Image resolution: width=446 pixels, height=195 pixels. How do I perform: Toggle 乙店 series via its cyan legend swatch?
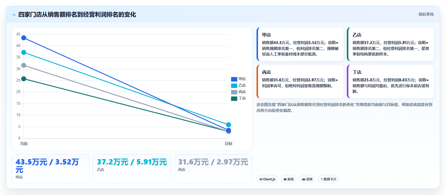tap(234, 85)
